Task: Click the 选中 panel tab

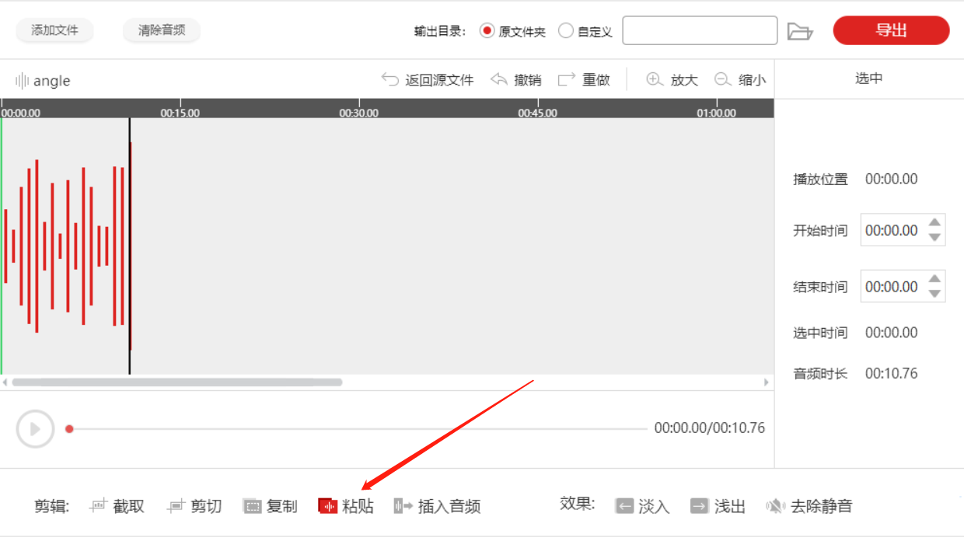Action: pyautogui.click(x=869, y=79)
